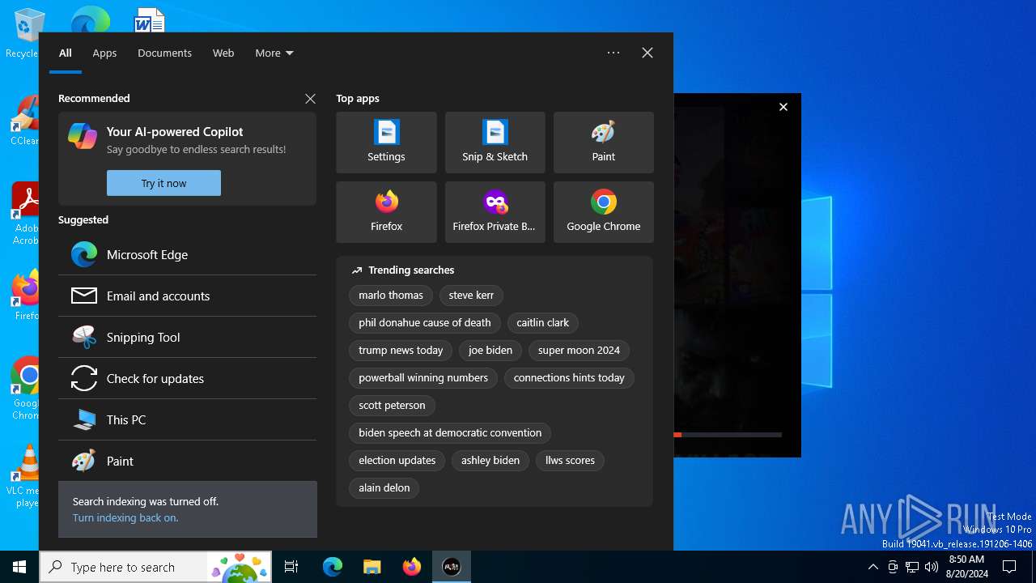
Task: Search trending steve kerr
Action: [x=471, y=296]
